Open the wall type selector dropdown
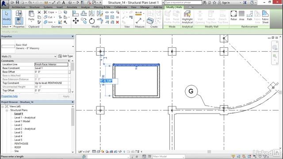Image resolution: width=283 pixels, height=159 pixels. pos(73,46)
